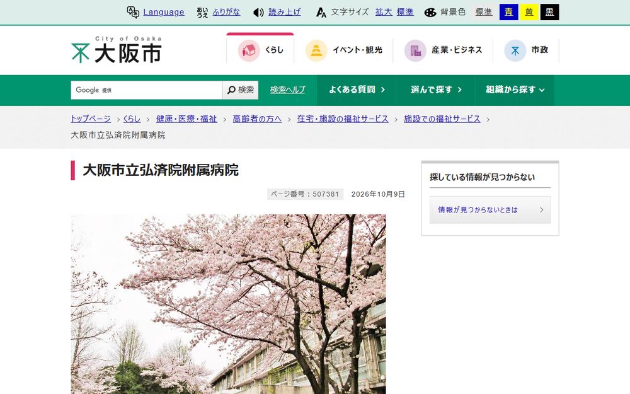630x394 pixels.
Task: Click the font size letter icon
Action: [x=321, y=13]
